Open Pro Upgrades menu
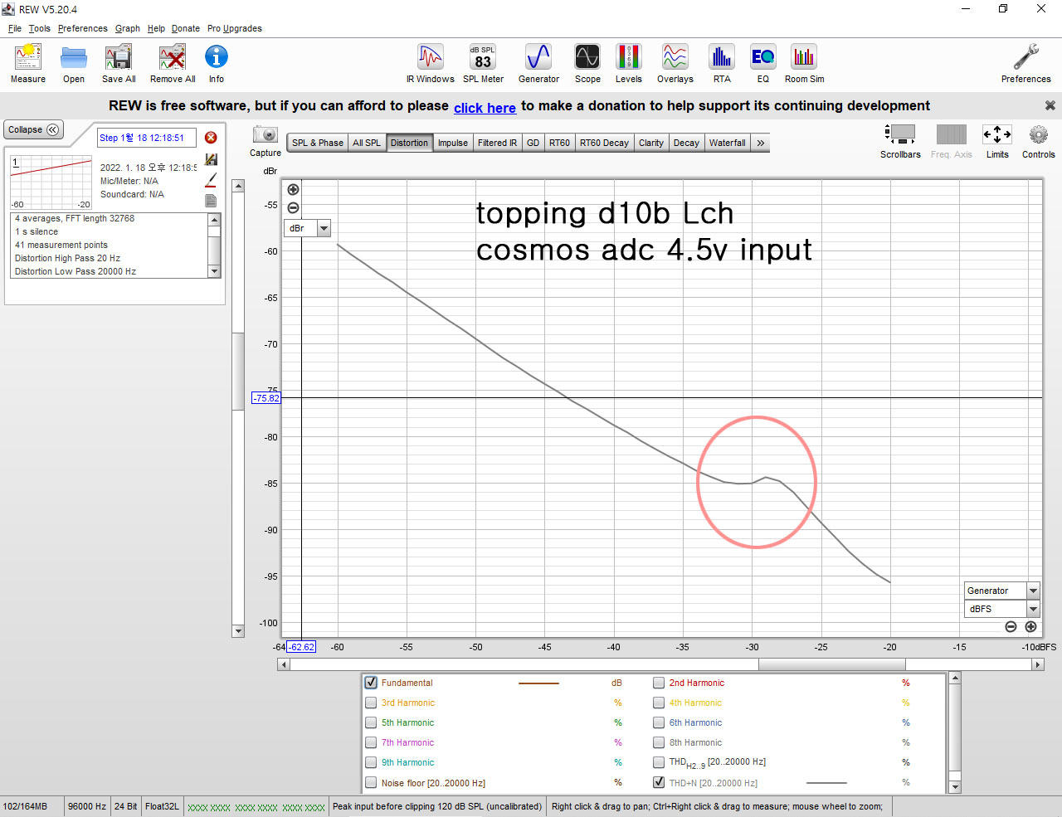 click(x=234, y=28)
